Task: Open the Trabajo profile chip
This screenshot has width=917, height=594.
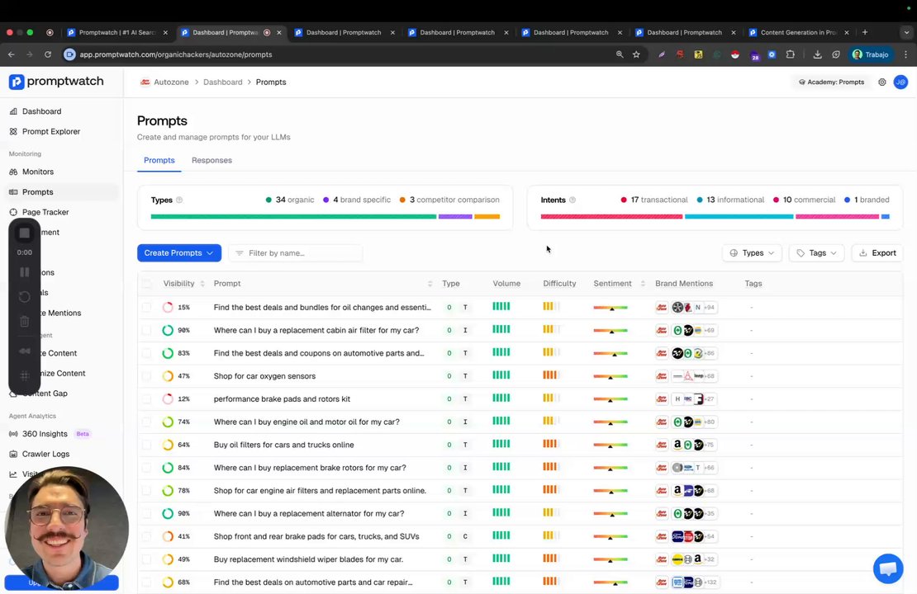Action: [872, 54]
